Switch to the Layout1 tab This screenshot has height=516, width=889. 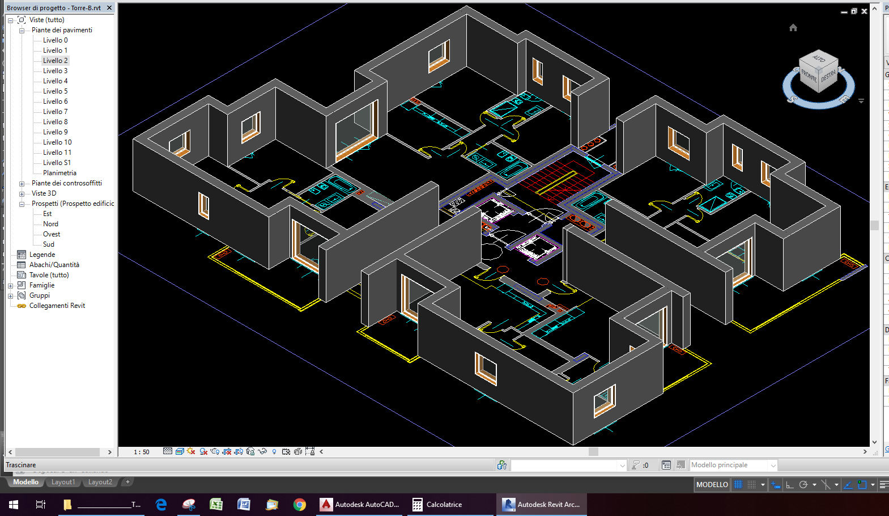click(x=63, y=482)
